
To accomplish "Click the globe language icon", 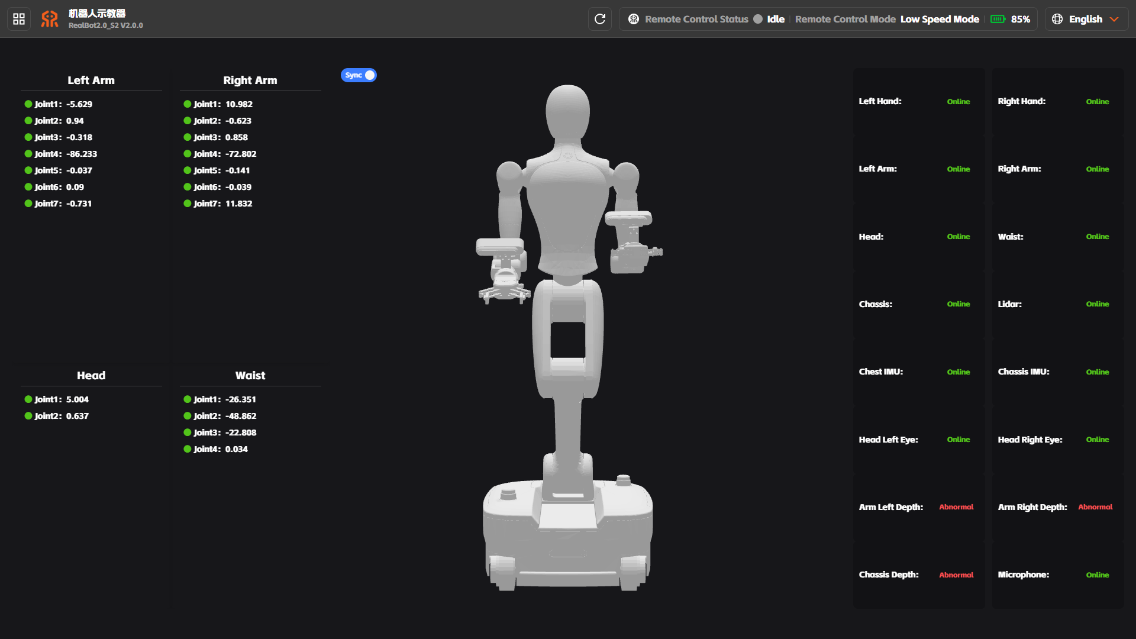I will [x=1057, y=19].
